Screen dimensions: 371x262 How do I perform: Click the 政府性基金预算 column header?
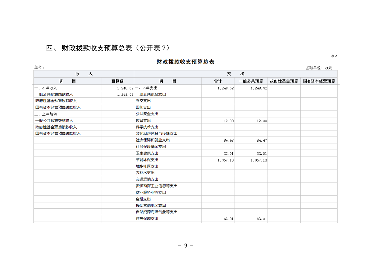pyautogui.click(x=284, y=81)
